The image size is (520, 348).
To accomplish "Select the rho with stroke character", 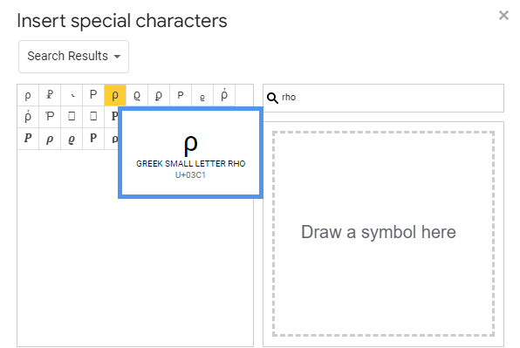I will click(x=50, y=95).
